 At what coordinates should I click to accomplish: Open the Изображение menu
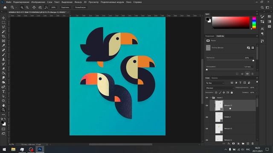(38, 2)
